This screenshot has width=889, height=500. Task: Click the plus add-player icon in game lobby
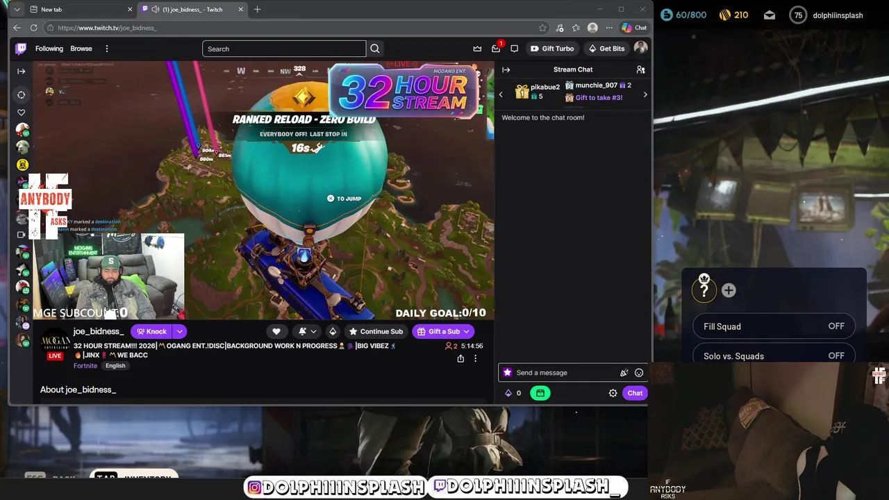pyautogui.click(x=729, y=290)
